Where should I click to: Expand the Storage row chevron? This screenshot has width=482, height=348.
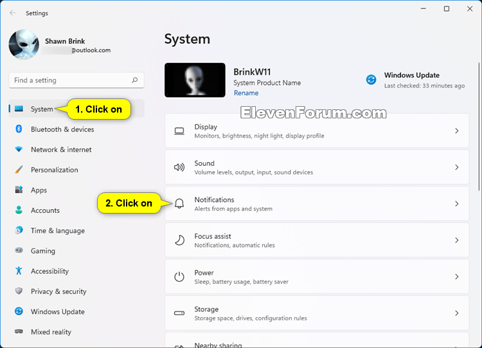point(457,313)
